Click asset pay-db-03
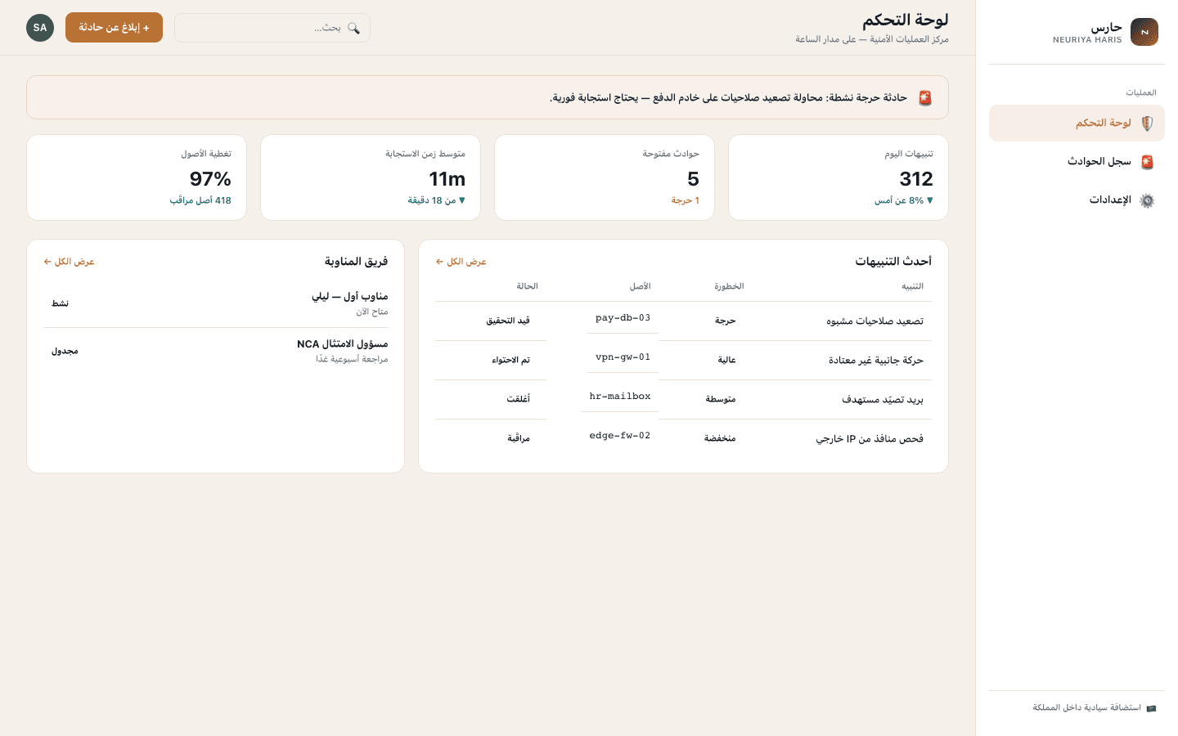This screenshot has height=736, width=1178. coord(623,318)
